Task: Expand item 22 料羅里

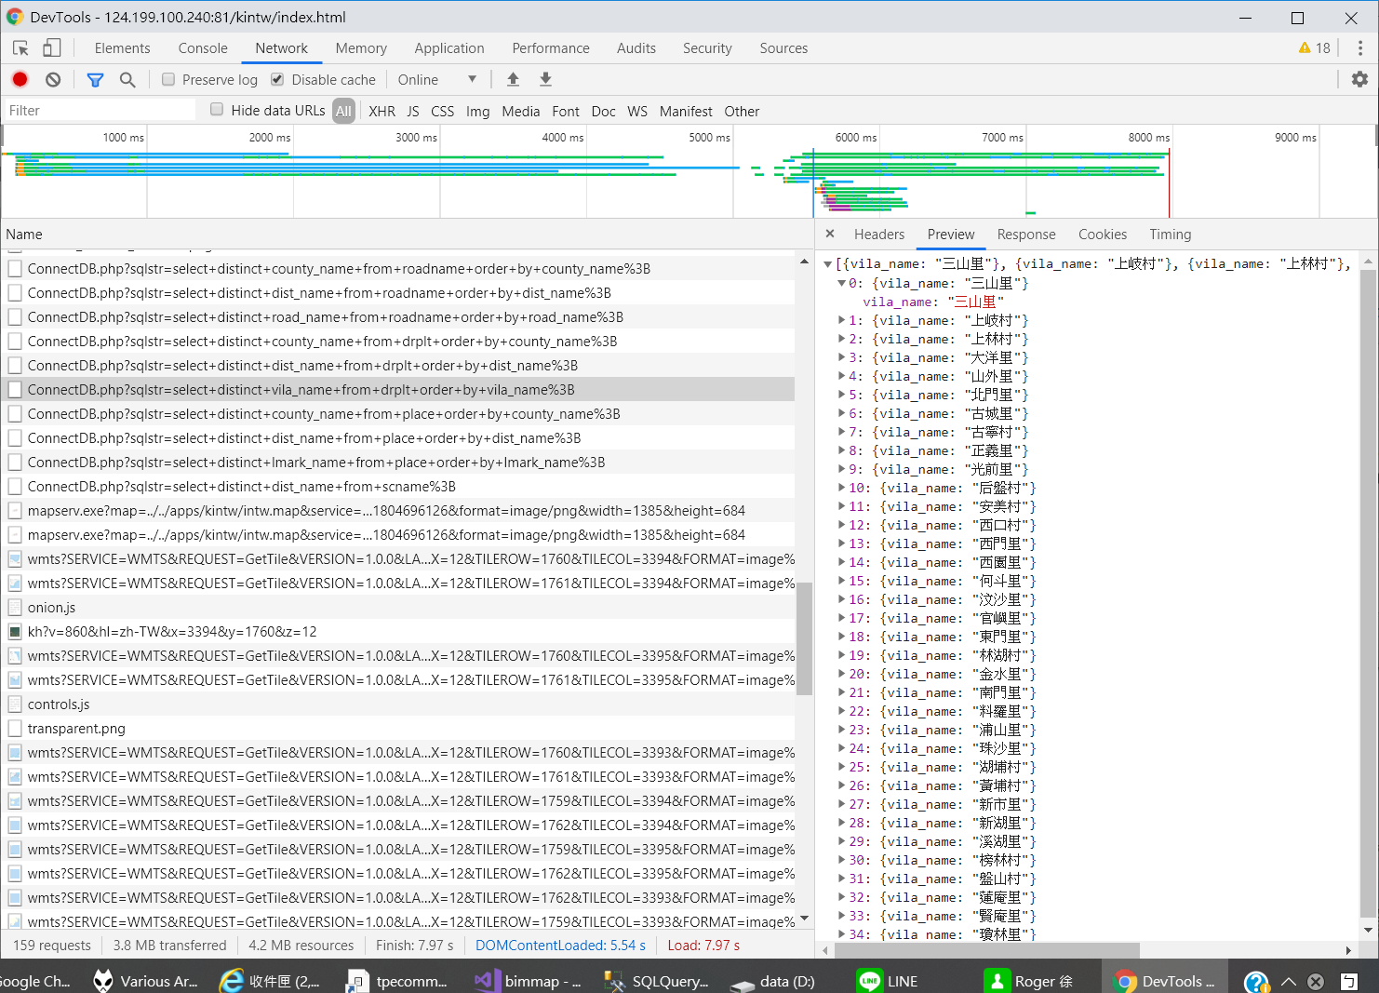Action: pyautogui.click(x=841, y=711)
